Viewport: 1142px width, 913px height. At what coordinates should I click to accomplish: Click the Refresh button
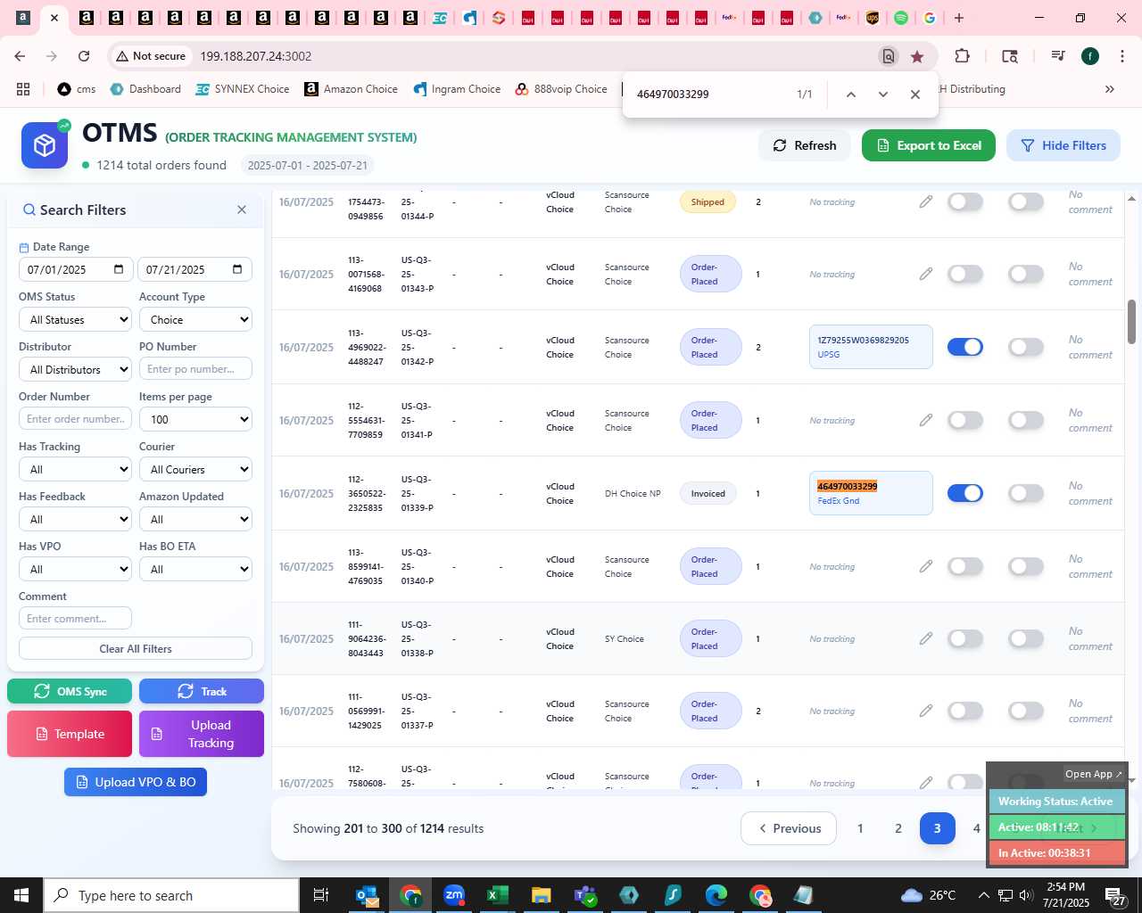(805, 145)
